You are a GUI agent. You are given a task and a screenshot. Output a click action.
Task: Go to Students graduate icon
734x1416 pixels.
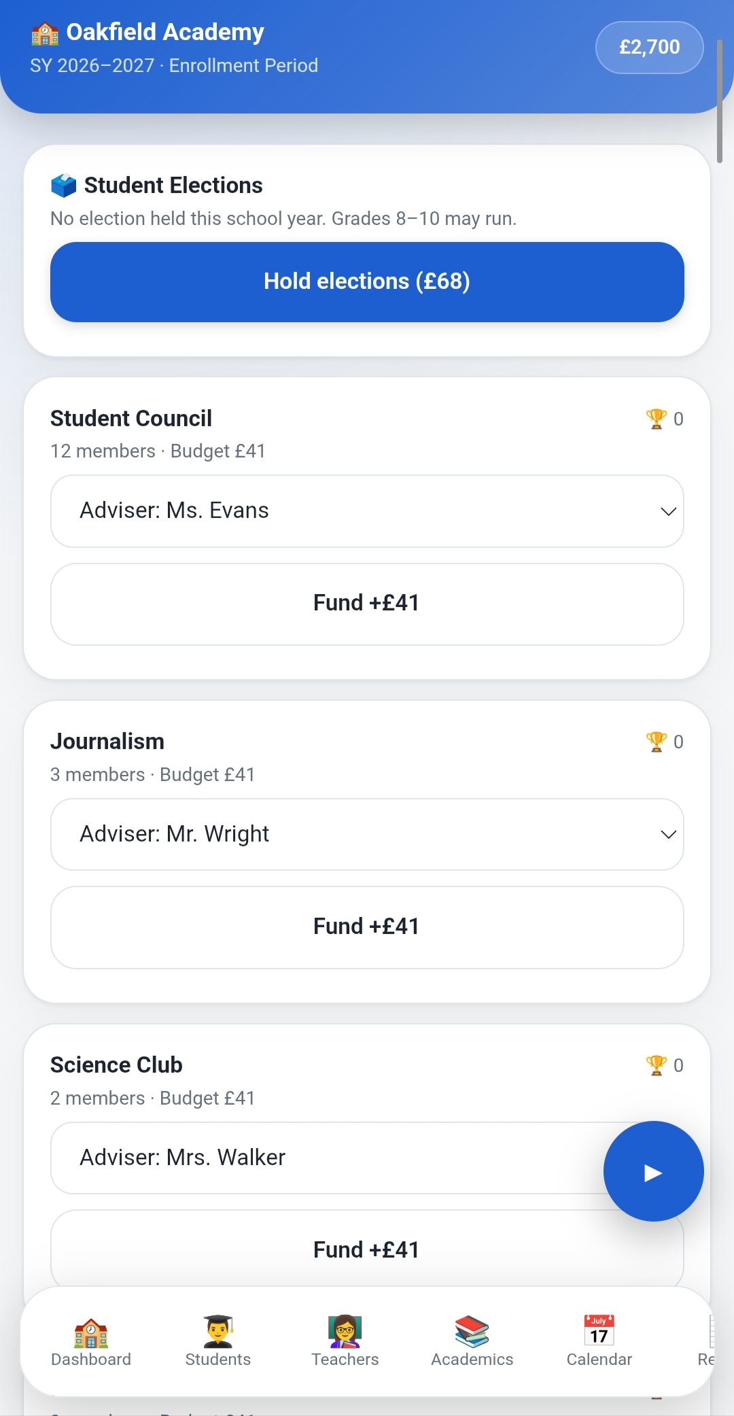pyautogui.click(x=218, y=1331)
